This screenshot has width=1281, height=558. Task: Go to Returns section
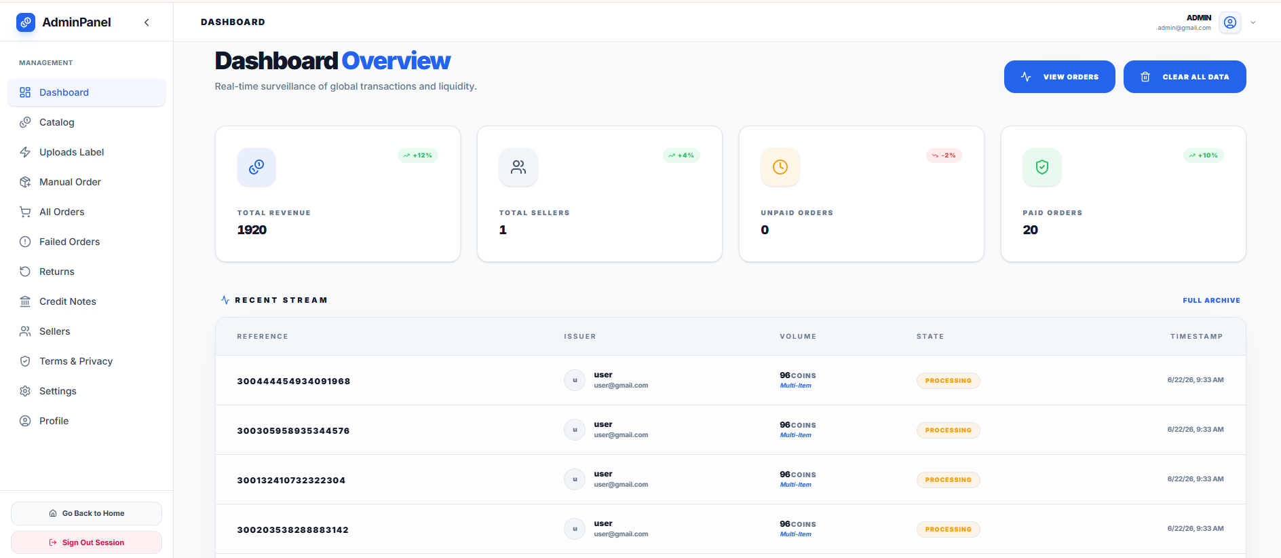86,272
